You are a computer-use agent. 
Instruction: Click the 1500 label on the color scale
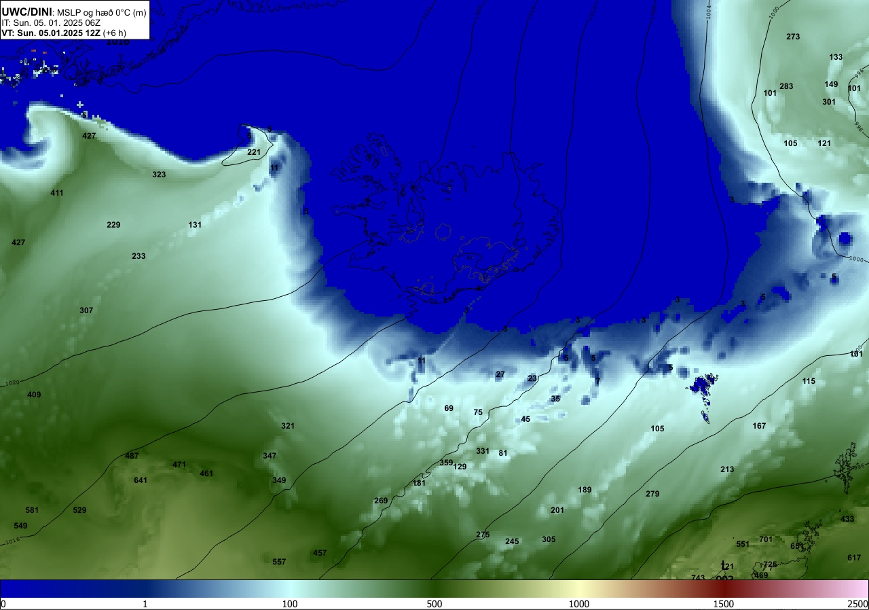coord(724,604)
